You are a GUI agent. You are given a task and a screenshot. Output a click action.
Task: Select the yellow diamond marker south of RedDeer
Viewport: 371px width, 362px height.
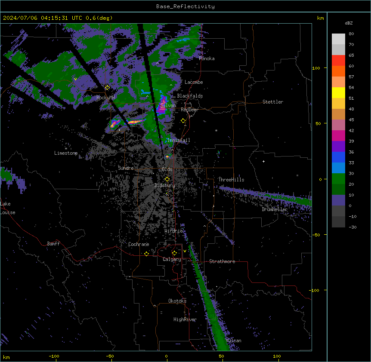pyautogui.click(x=183, y=121)
